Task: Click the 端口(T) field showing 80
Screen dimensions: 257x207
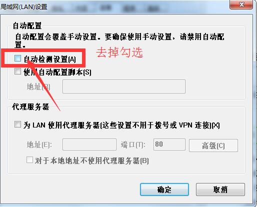Action: tap(169, 144)
